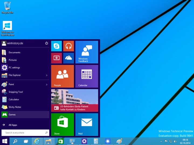
Task: Open the Calendar tile
Action: click(x=87, y=76)
